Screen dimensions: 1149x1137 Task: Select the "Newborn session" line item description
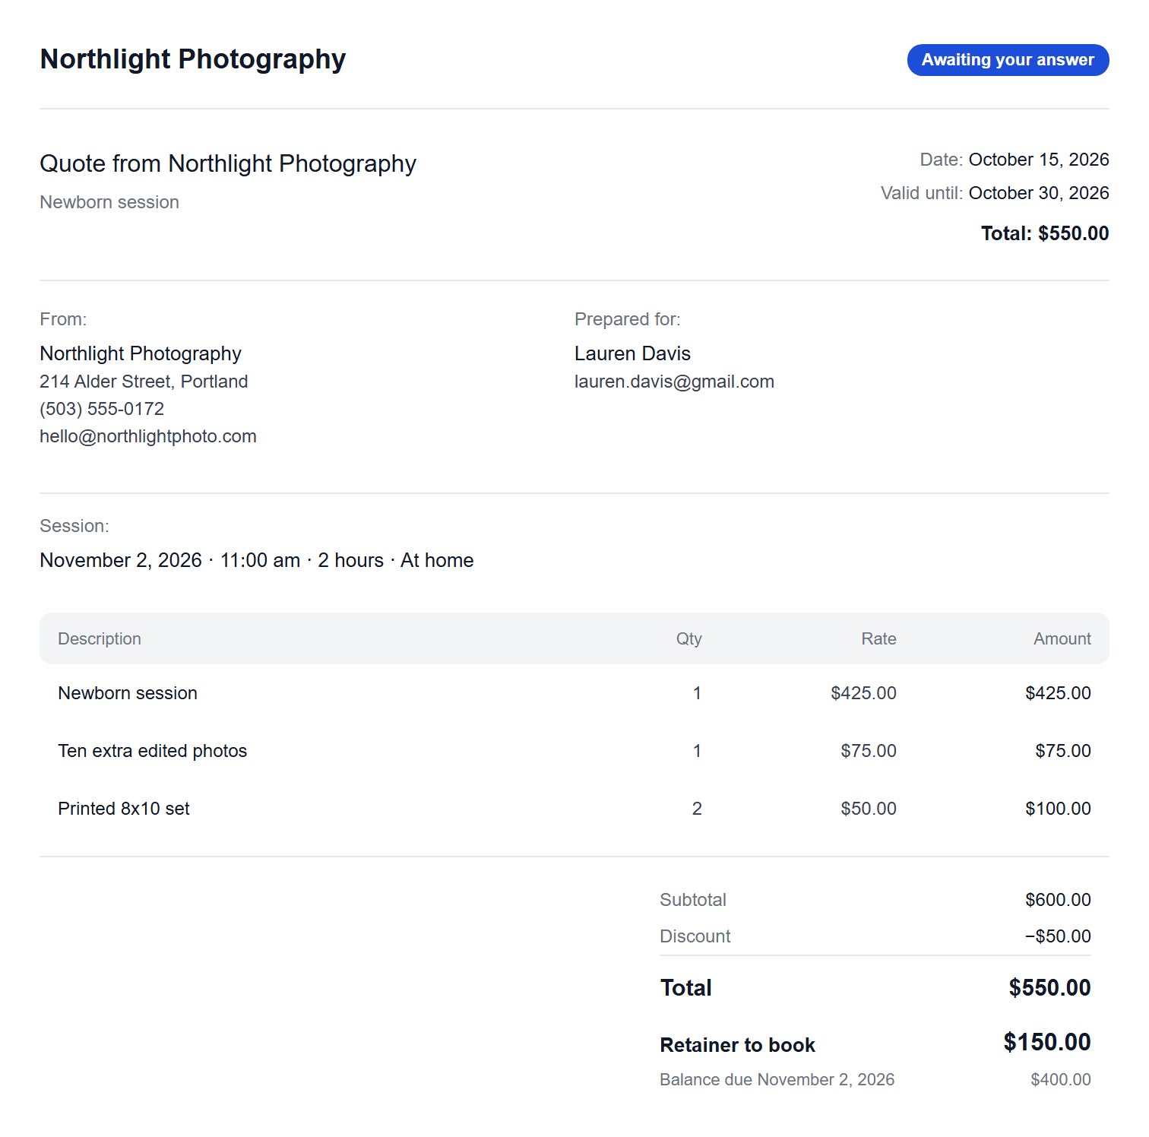coord(128,693)
